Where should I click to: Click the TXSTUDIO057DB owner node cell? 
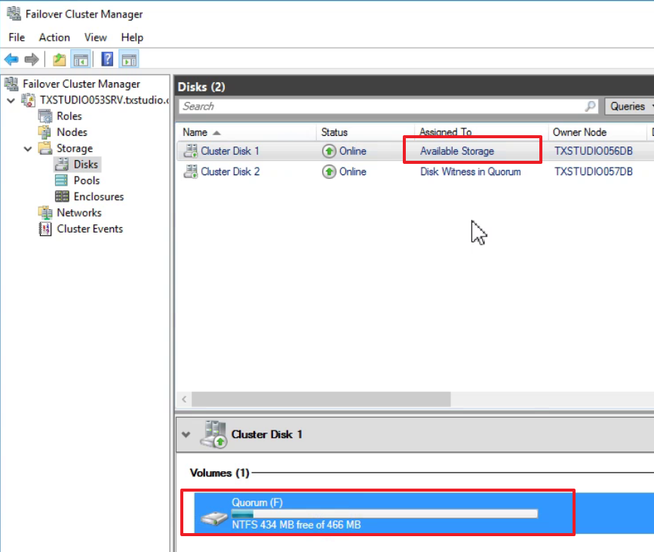tap(594, 171)
